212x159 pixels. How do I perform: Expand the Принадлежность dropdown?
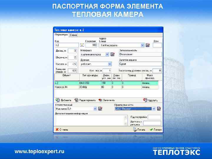154,109
